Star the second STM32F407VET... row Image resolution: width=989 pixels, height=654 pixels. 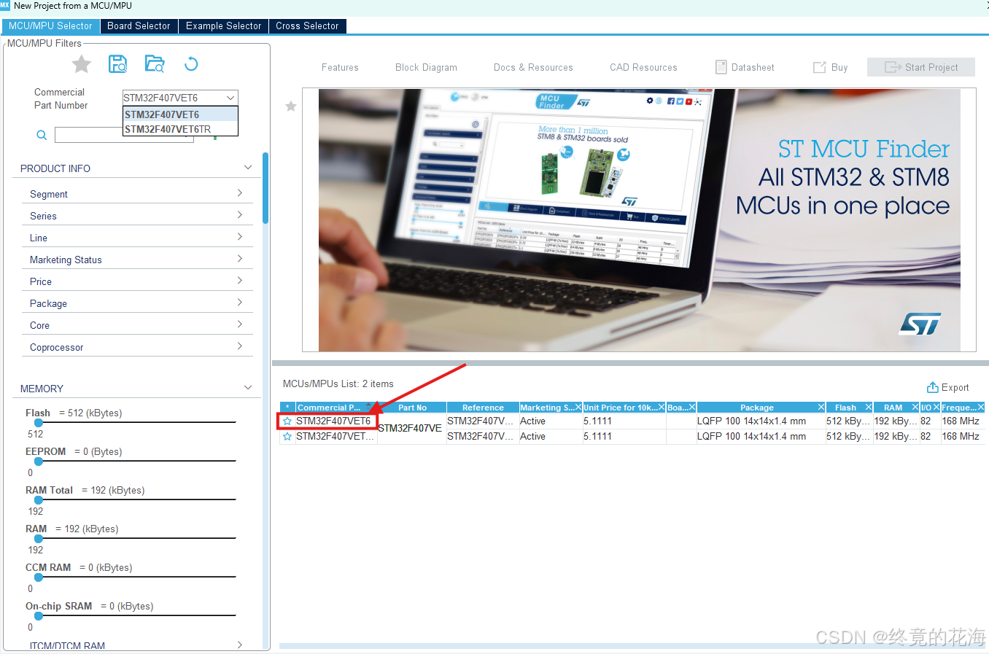click(x=287, y=437)
